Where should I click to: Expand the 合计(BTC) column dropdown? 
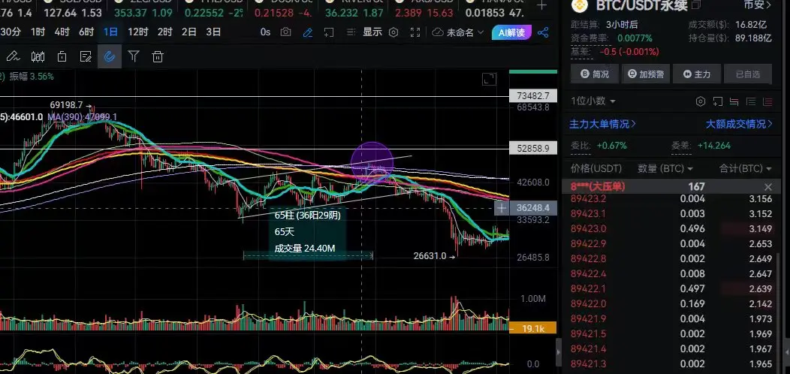[x=746, y=168]
